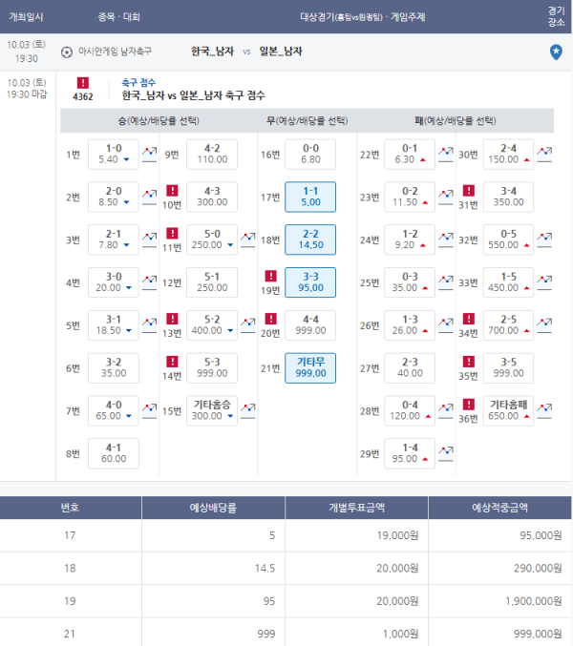Click the venue star pin icon
Image resolution: width=573 pixels, height=646 pixels.
[x=556, y=52]
